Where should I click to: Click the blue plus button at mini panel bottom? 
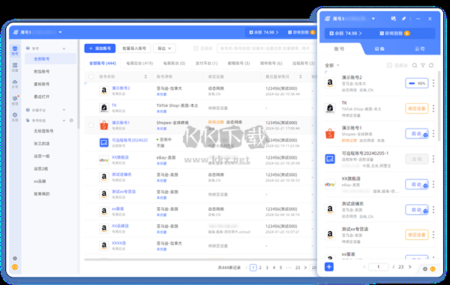click(329, 267)
